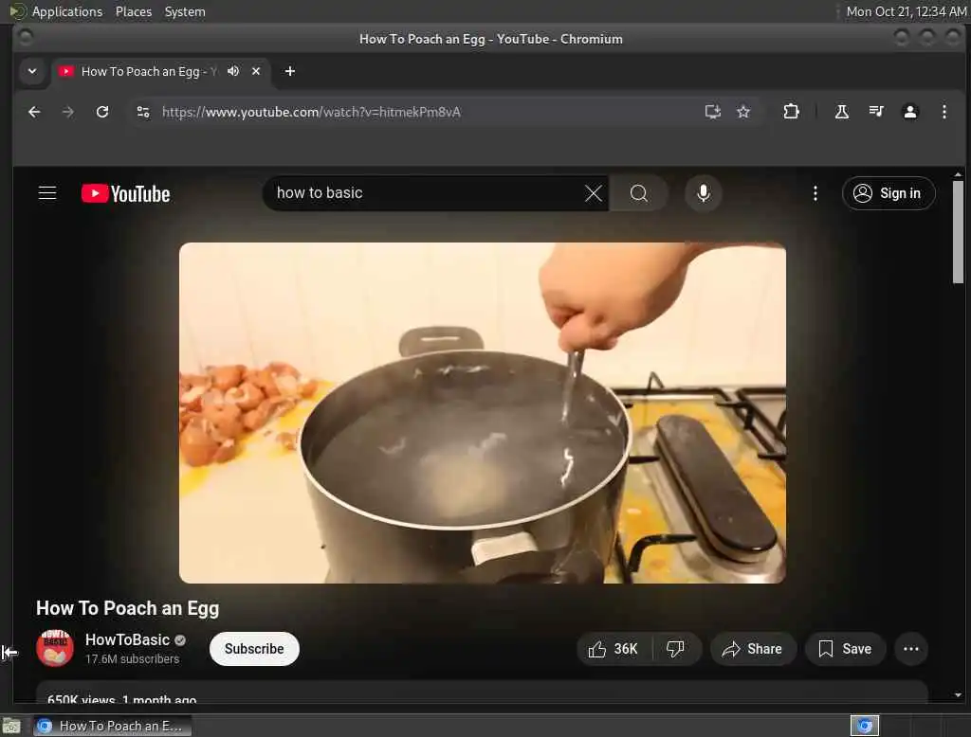Show desktop icon in bottom panel

[x=11, y=726]
